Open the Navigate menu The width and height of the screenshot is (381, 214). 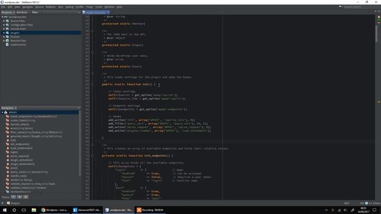point(27,7)
